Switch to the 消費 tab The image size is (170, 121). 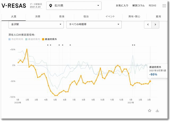[x=38, y=16]
